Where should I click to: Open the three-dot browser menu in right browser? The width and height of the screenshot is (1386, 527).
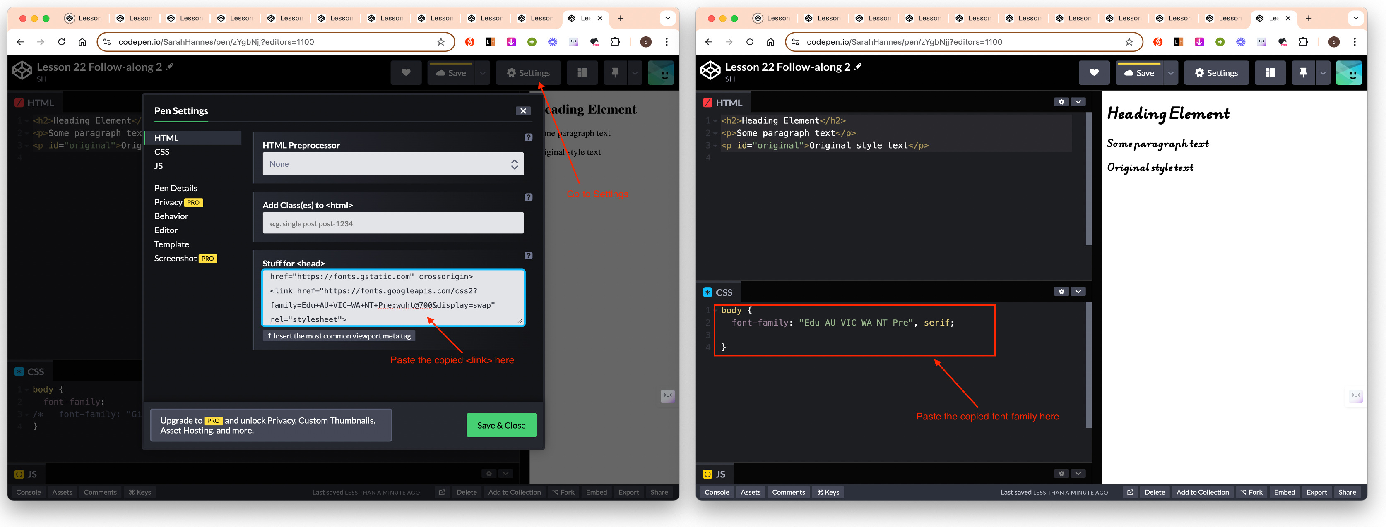1355,42
